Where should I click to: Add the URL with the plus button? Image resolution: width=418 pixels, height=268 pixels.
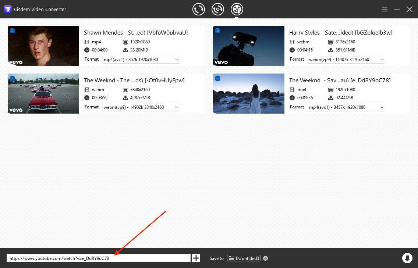[x=196, y=258]
